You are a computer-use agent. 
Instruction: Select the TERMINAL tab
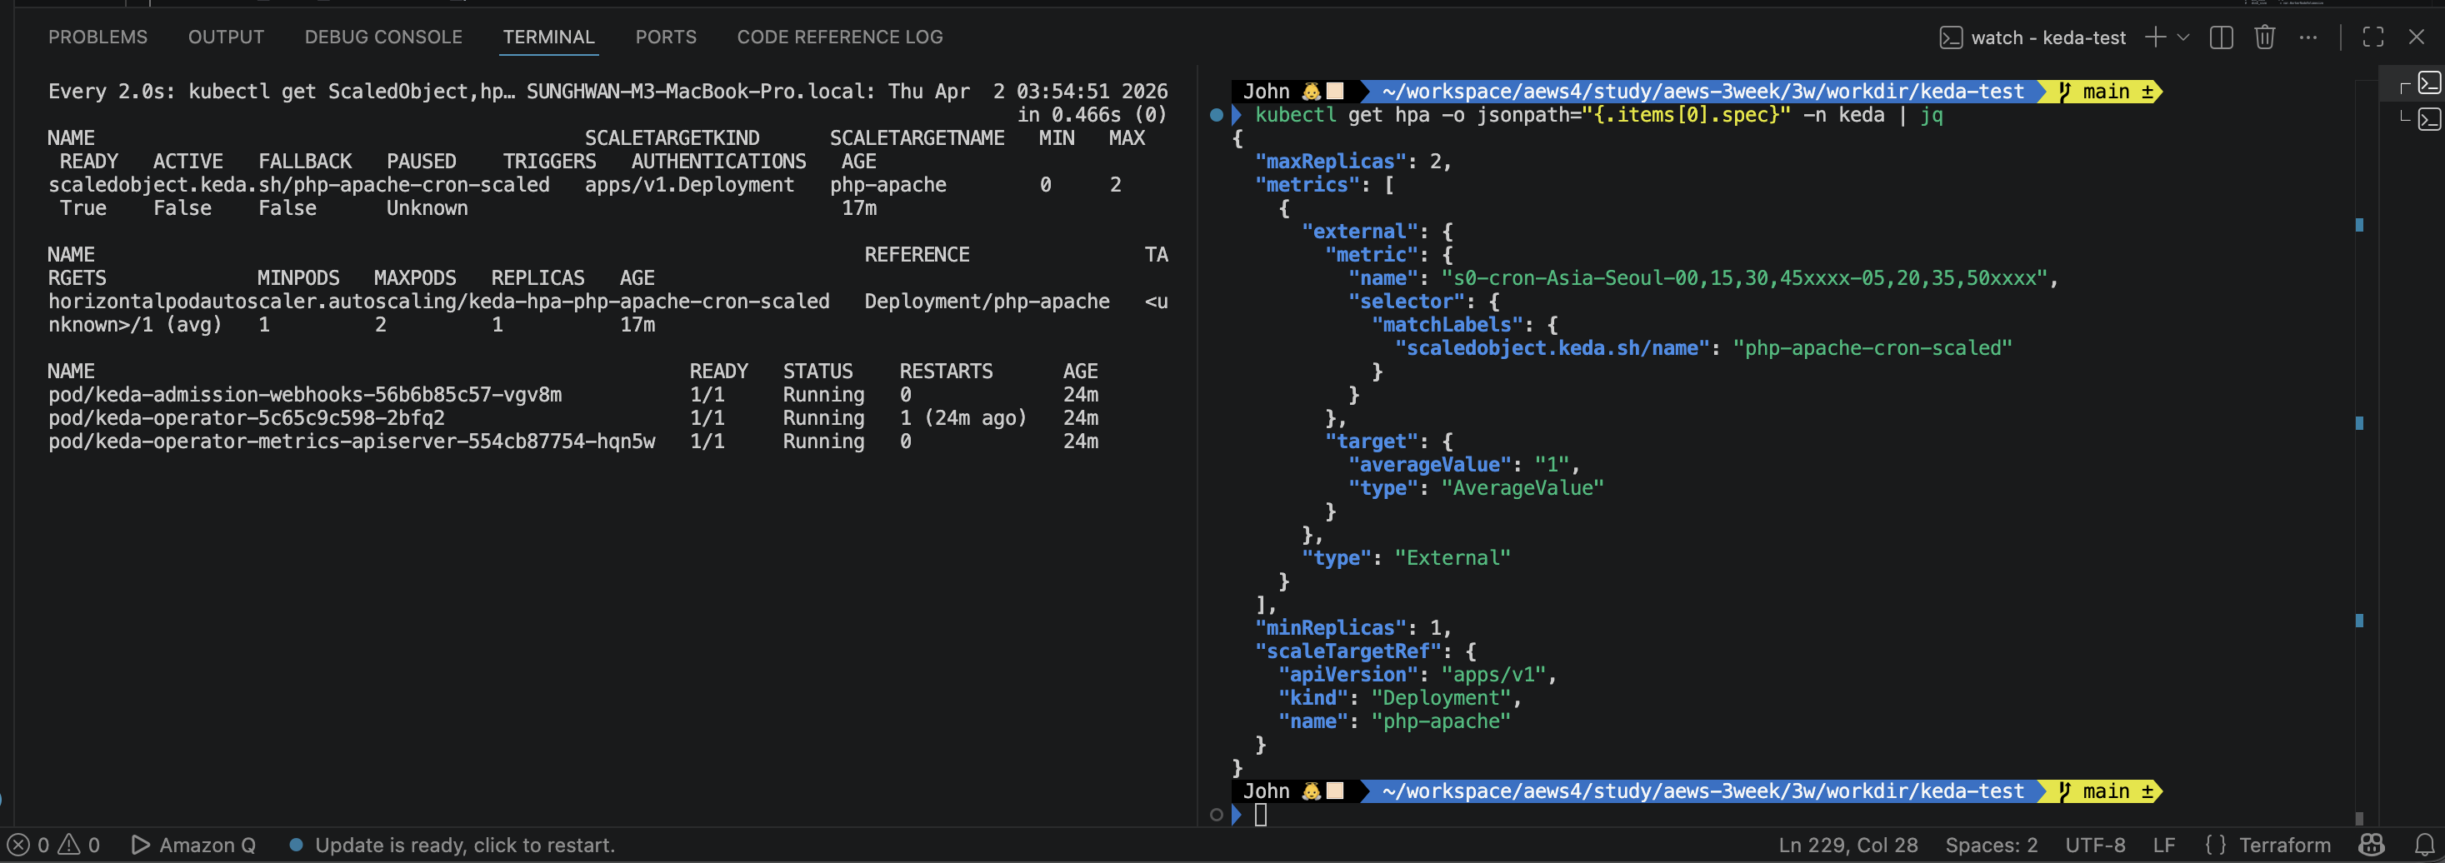point(548,37)
